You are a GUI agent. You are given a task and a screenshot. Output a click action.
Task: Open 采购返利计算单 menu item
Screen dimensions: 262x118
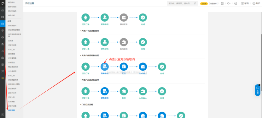point(14,84)
